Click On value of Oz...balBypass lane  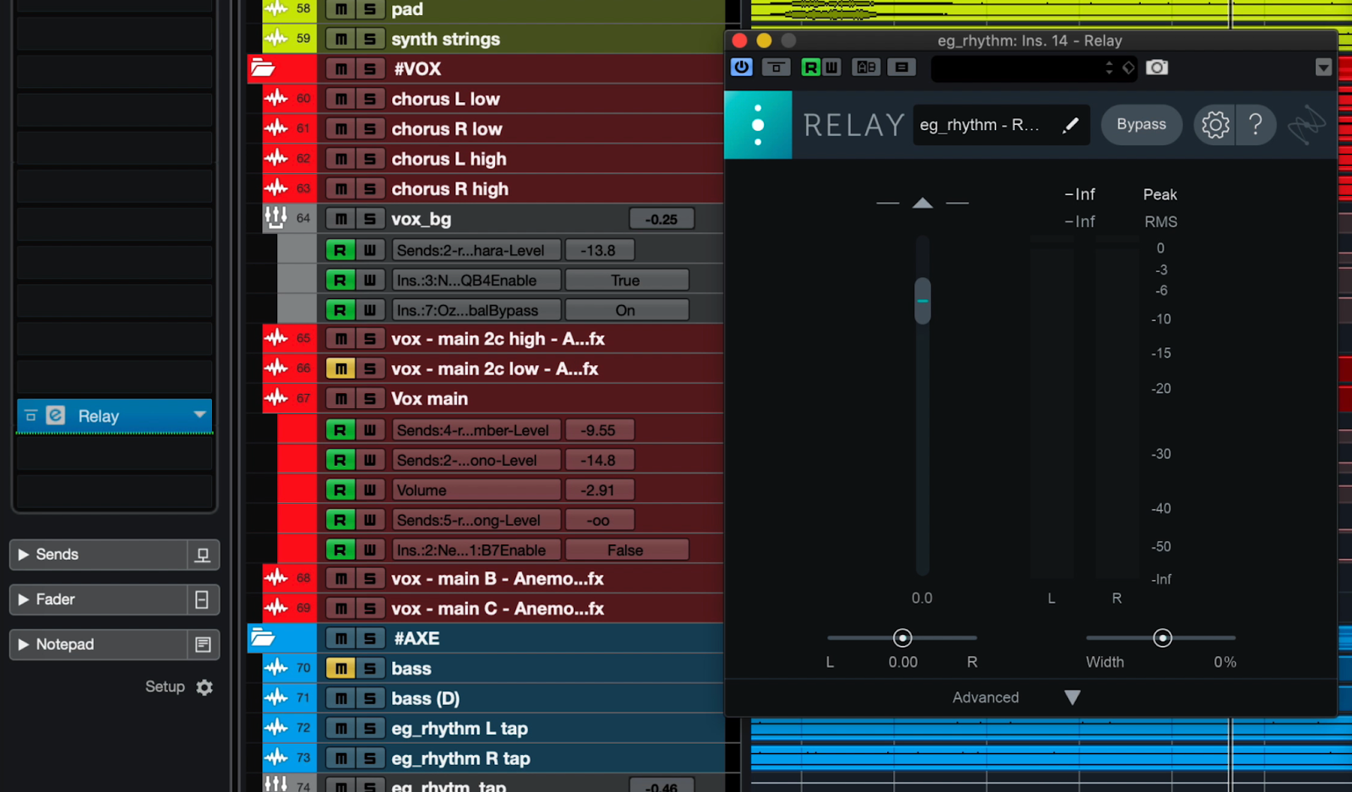pos(626,310)
